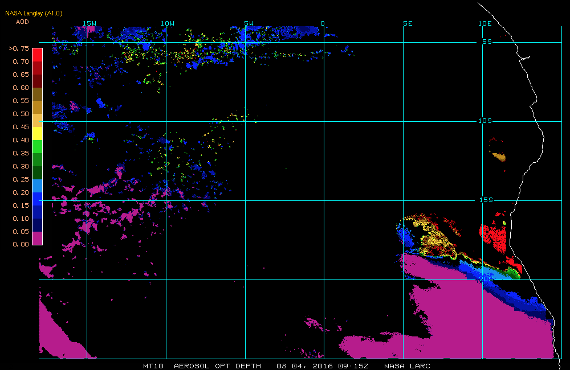Click the '15W' longitude label

tap(89, 23)
